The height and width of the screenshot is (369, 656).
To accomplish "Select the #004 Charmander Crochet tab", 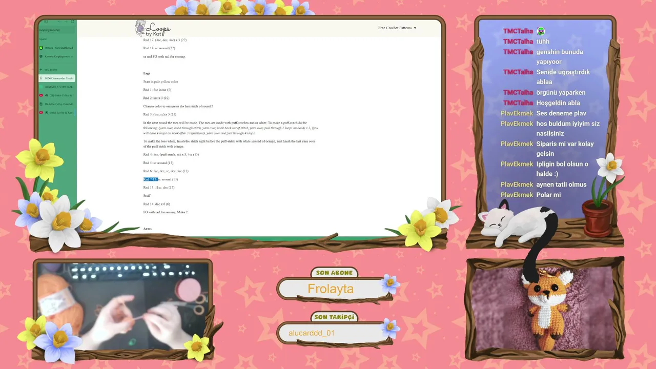I will (57, 78).
